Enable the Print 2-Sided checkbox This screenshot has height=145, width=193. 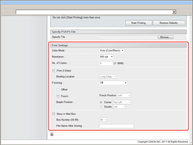click(53, 71)
